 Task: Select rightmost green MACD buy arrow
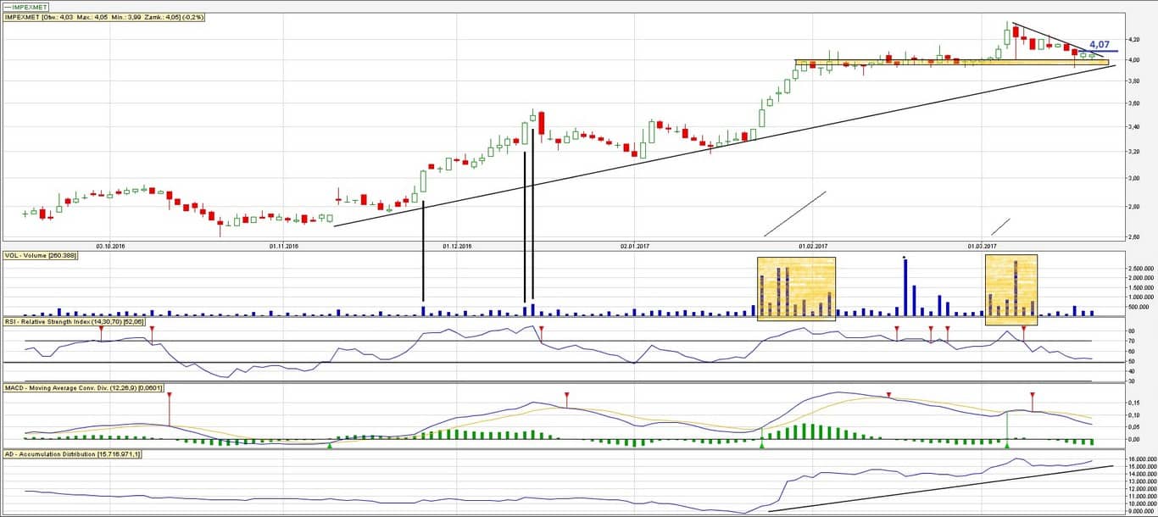(x=1007, y=444)
